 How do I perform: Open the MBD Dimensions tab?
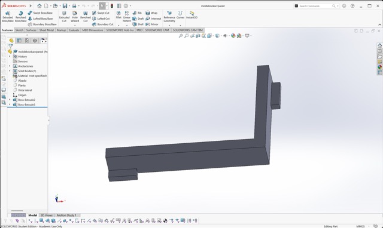point(93,30)
